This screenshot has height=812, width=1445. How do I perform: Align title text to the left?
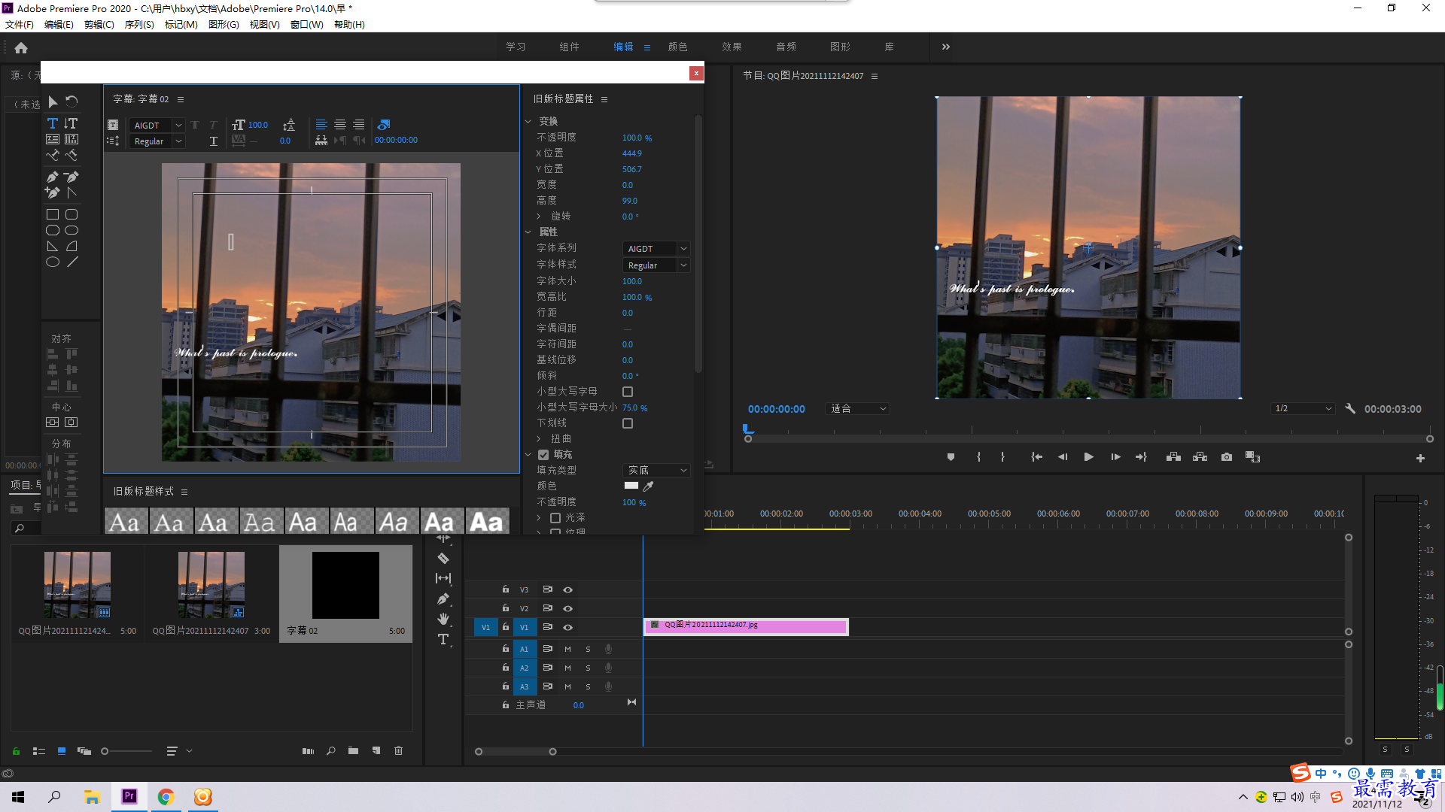tap(321, 125)
